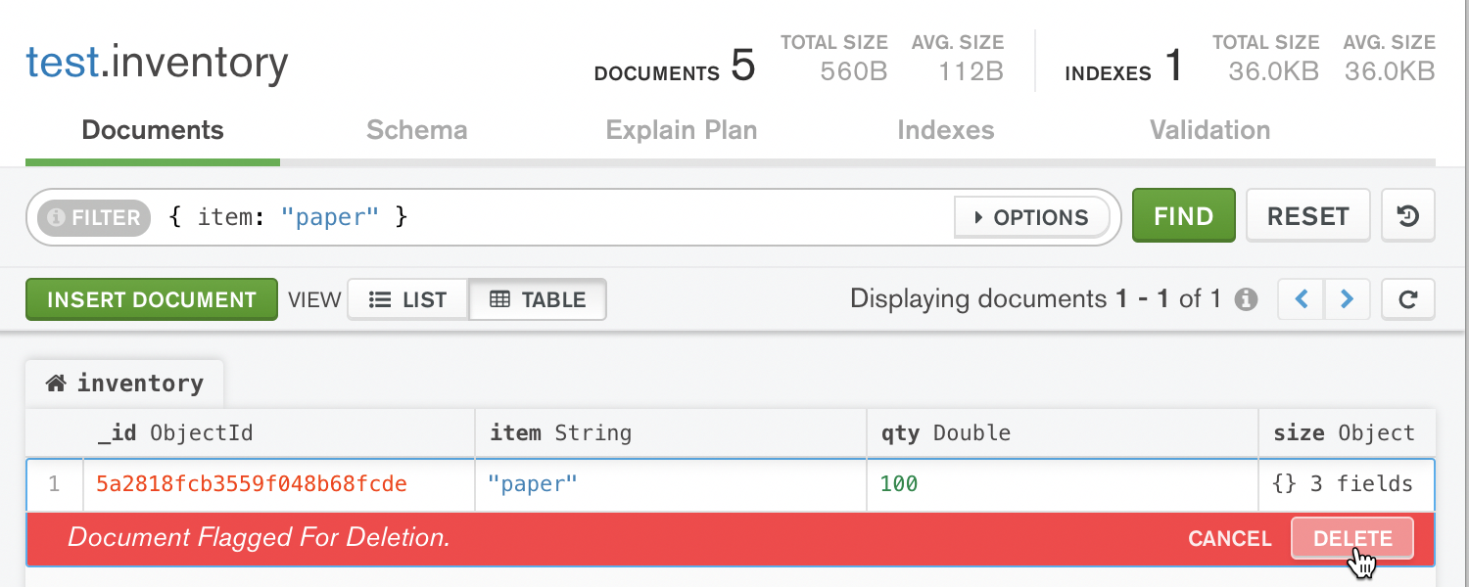Expand the query Options
This screenshot has width=1469, height=587.
(x=1031, y=217)
